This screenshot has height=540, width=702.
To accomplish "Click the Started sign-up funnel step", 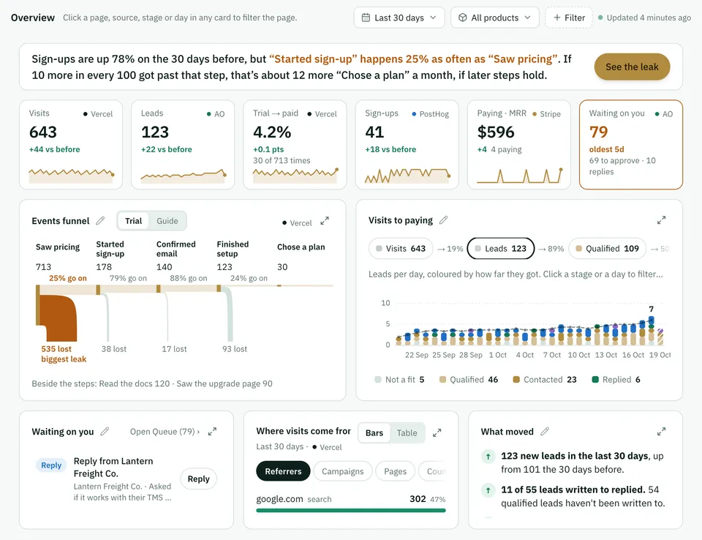I will [x=110, y=249].
